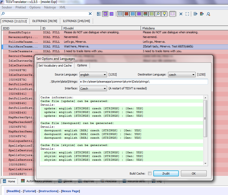Click the purple right-arrow toolbar icon
228x195 pixels.
[x=112, y=14]
